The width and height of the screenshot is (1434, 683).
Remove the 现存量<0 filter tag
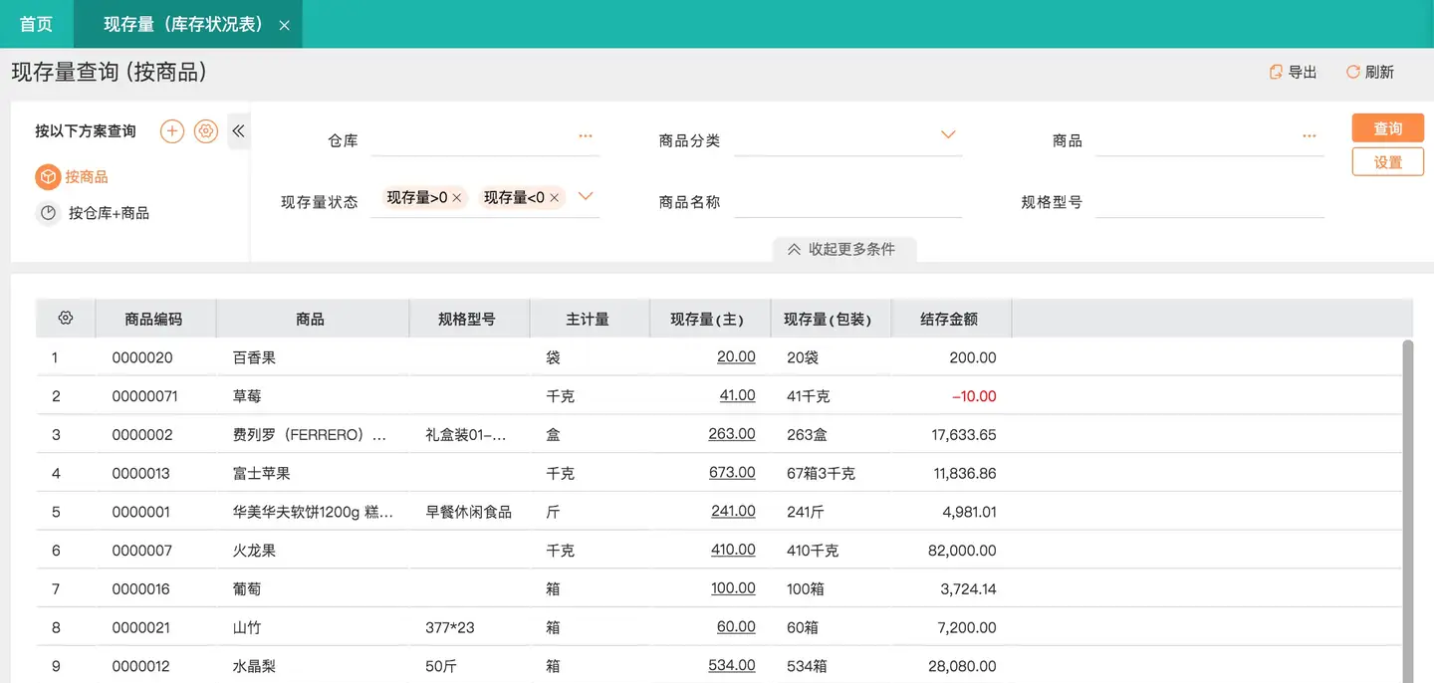coord(555,198)
